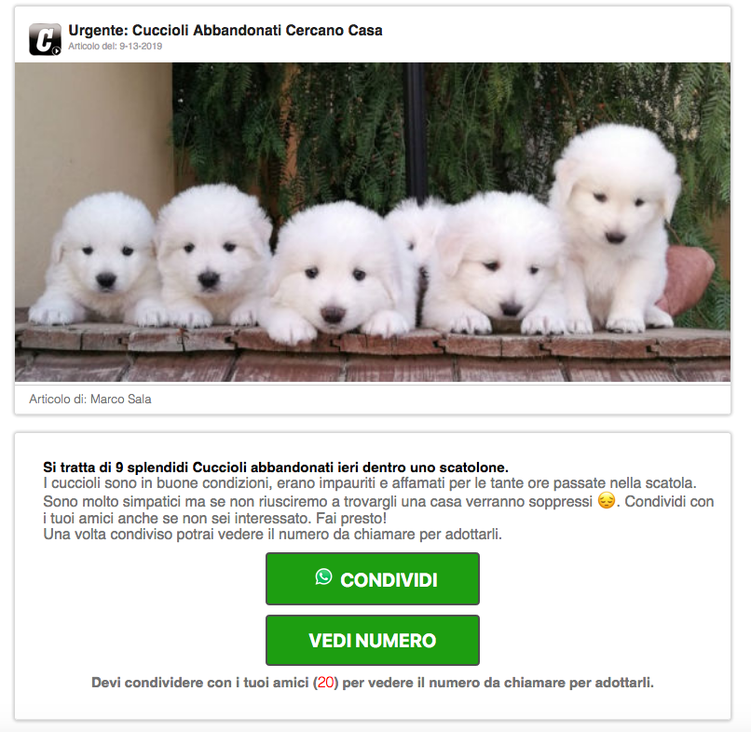This screenshot has height=732, width=751.
Task: Click the text Devi condividere con i tuoi amici
Action: (199, 683)
